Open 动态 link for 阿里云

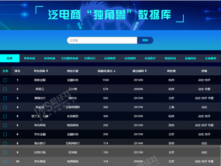[x=201, y=89]
